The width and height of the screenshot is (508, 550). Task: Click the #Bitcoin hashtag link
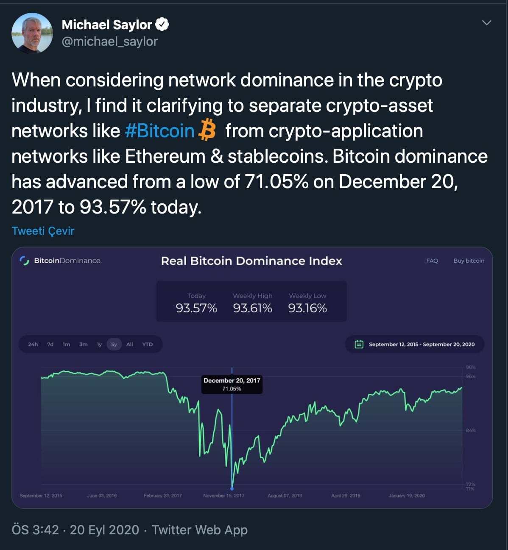[159, 131]
